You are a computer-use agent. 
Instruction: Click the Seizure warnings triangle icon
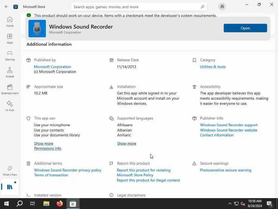(194, 164)
